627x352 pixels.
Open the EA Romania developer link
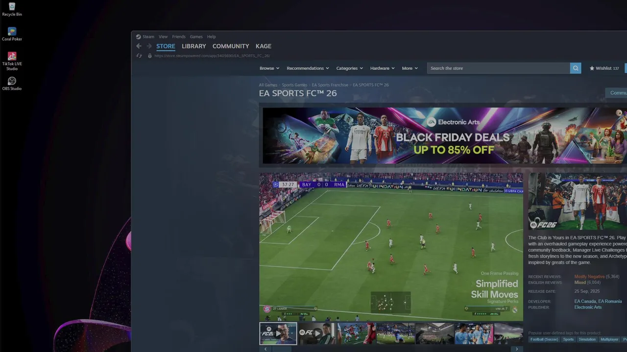610,302
